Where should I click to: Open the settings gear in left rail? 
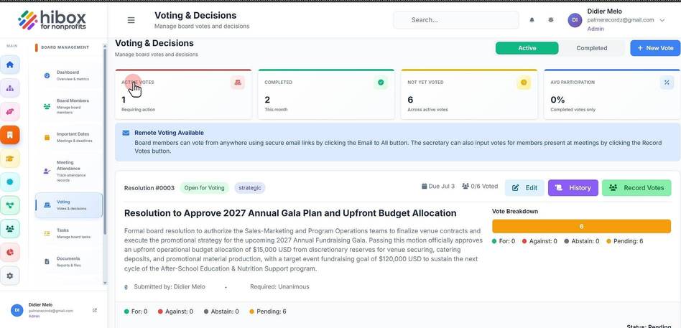click(10, 276)
